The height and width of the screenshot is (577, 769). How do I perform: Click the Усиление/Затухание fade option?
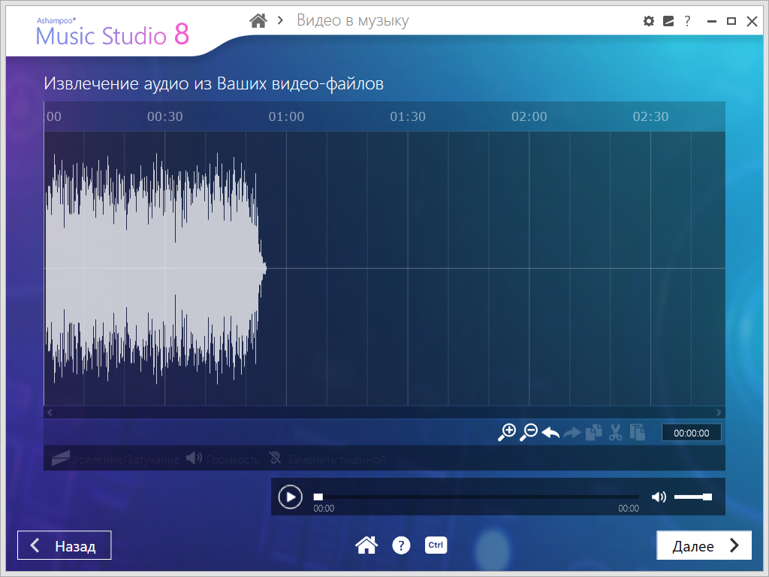coord(116,458)
